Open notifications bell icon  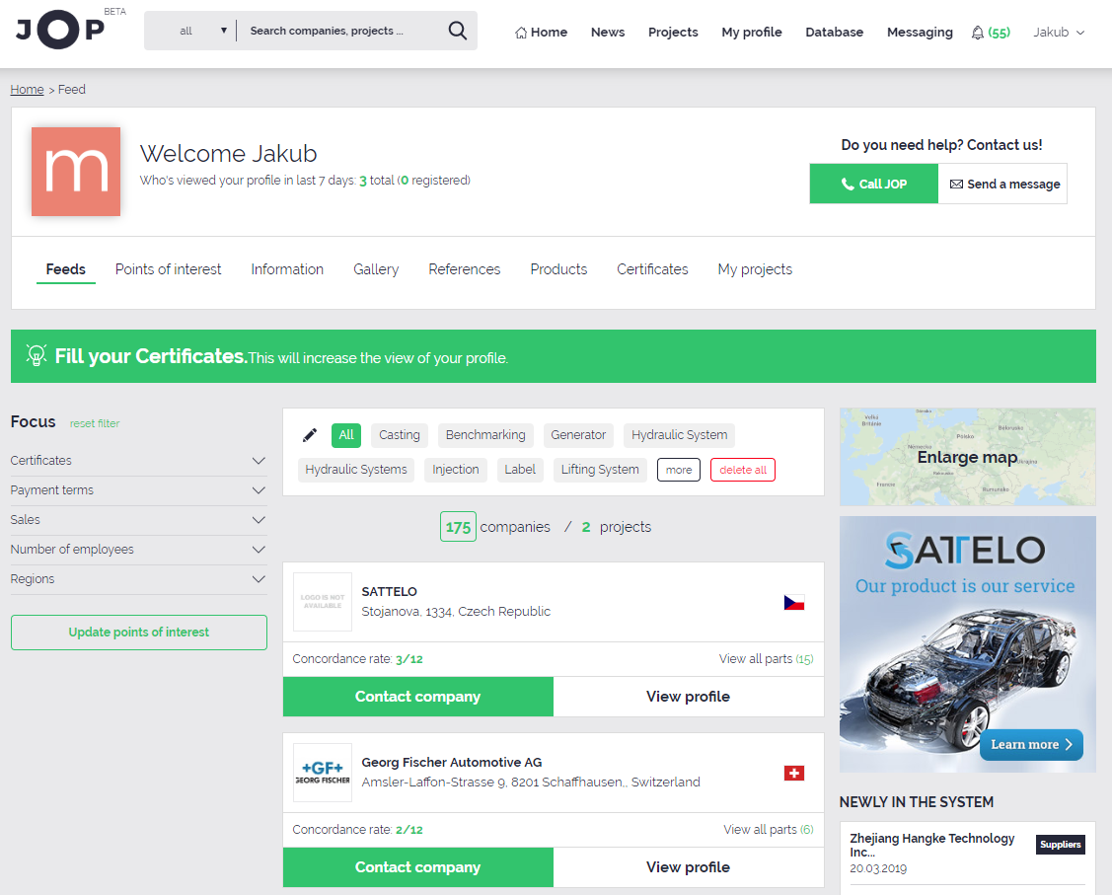pyautogui.click(x=977, y=33)
